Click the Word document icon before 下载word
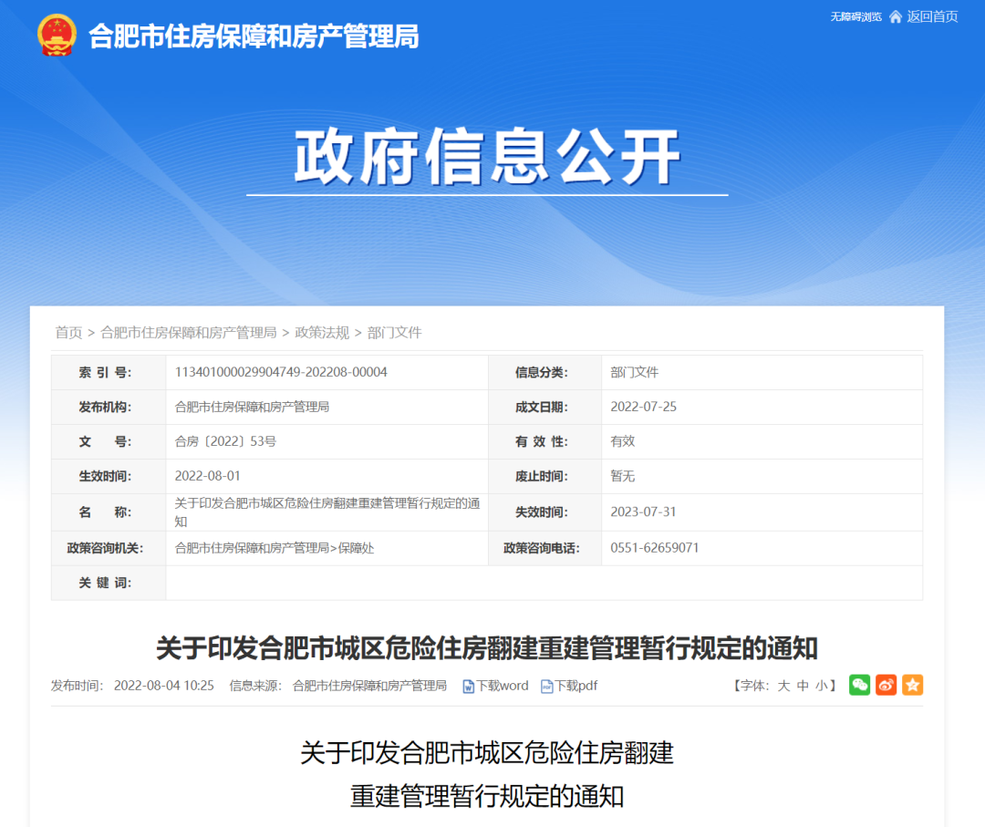The image size is (985, 827). (x=468, y=687)
